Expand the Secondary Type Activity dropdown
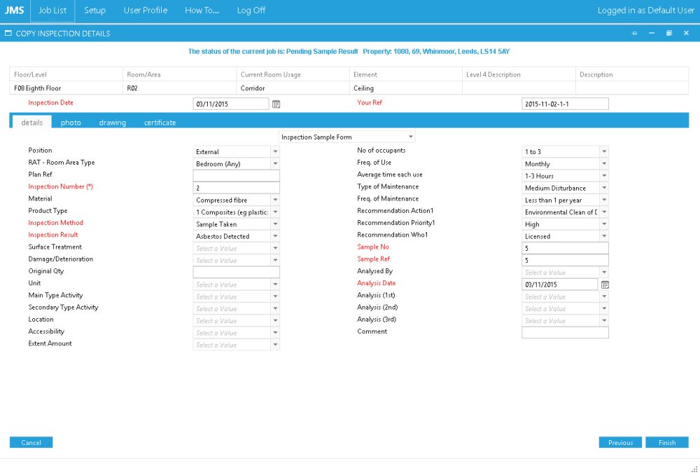700x473 pixels. [275, 308]
